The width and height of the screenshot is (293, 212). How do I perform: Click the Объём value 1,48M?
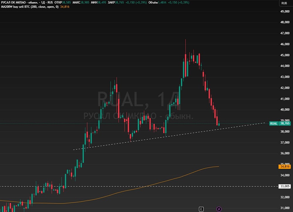coord(162,2)
